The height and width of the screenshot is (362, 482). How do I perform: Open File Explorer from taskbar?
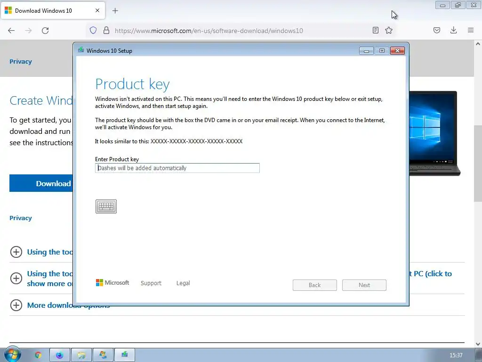81,355
